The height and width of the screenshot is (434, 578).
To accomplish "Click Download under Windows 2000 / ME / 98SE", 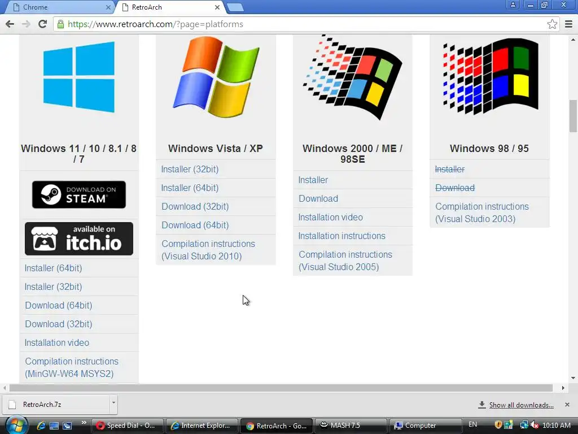I will pos(318,198).
